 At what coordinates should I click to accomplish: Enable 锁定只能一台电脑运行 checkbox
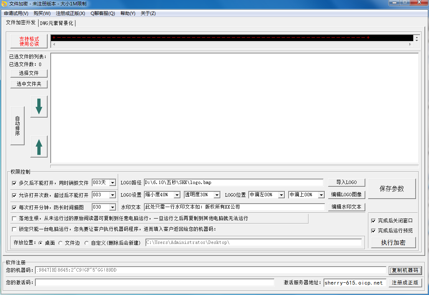pos(14,229)
